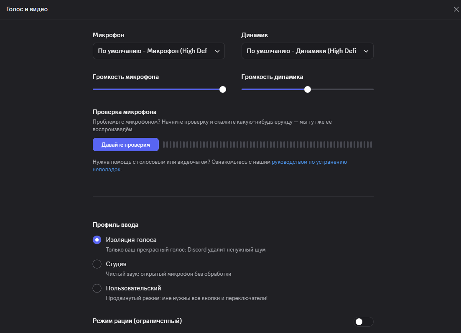Click the Только ваш прекрасный голос description
461x333 pixels.
(x=186, y=250)
